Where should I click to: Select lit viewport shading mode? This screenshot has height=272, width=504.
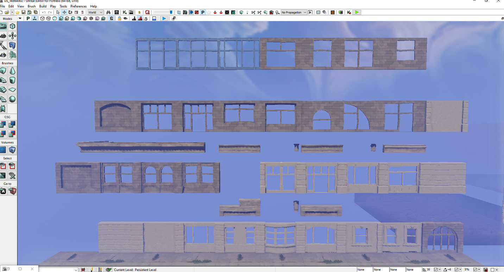(x=61, y=18)
